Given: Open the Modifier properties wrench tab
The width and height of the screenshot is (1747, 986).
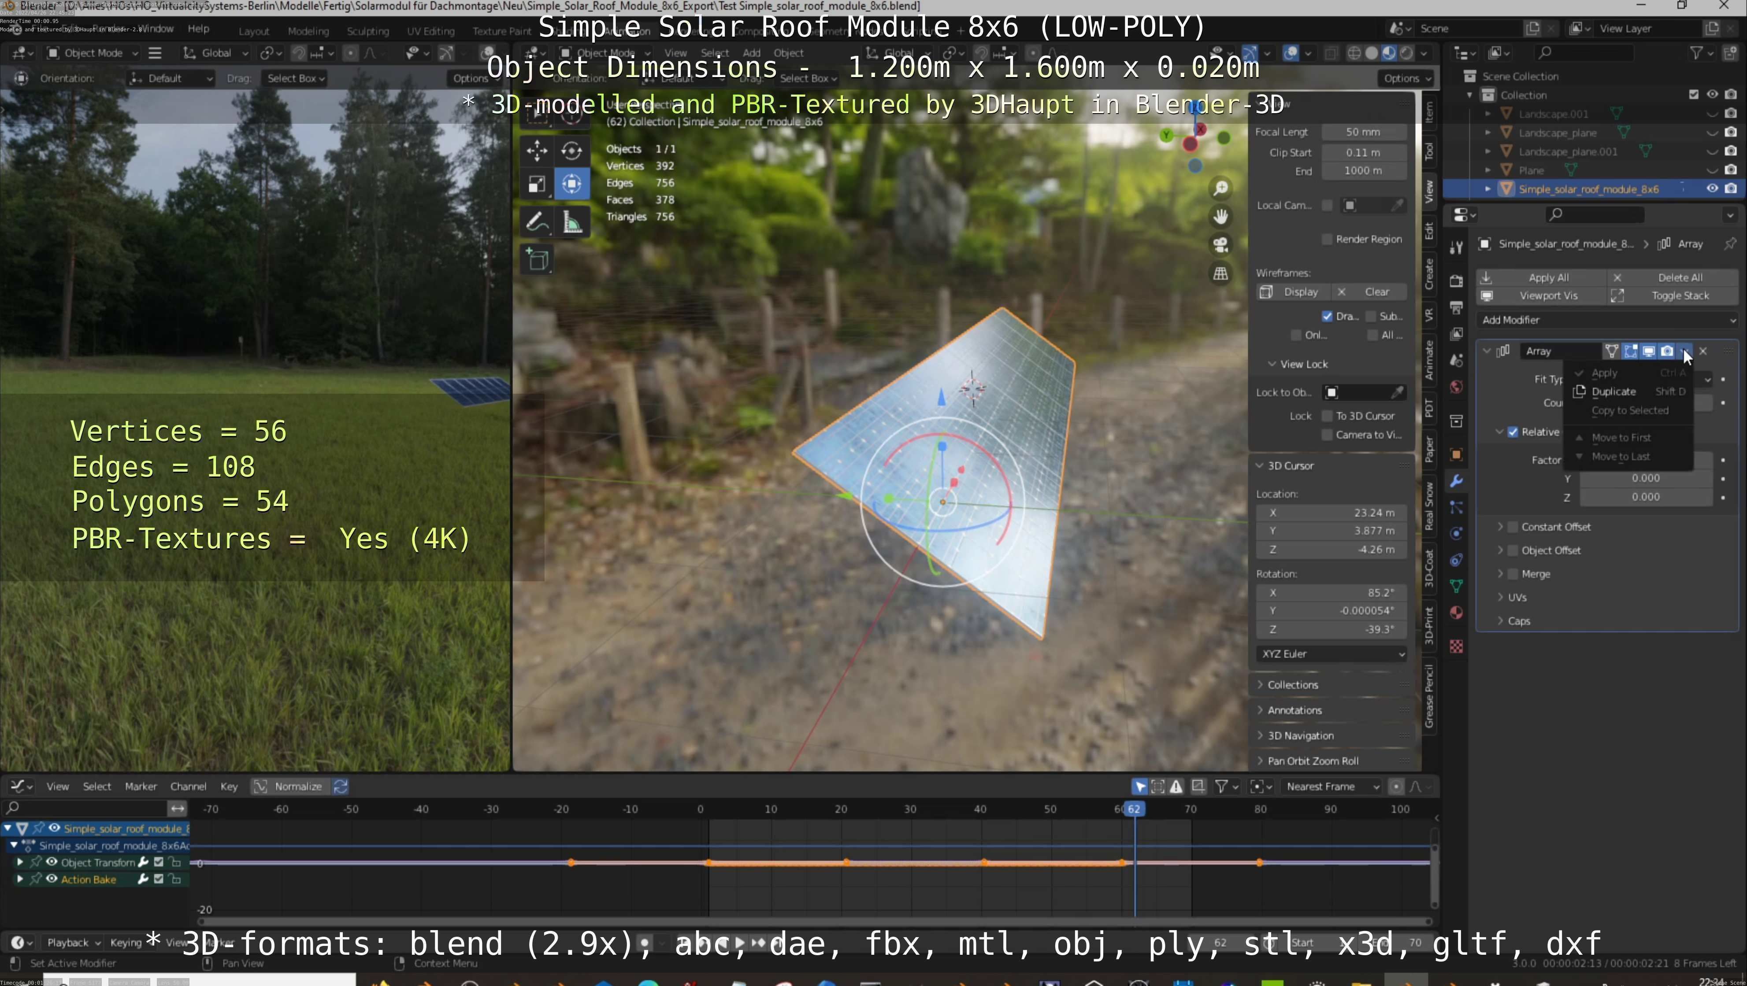Looking at the screenshot, I should pyautogui.click(x=1456, y=481).
